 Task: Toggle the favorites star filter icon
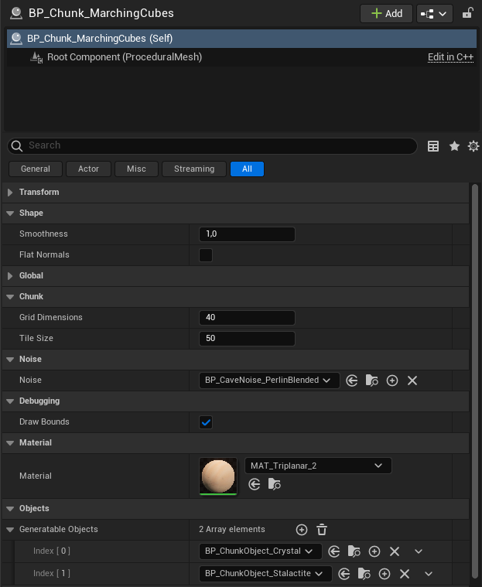[x=454, y=146]
